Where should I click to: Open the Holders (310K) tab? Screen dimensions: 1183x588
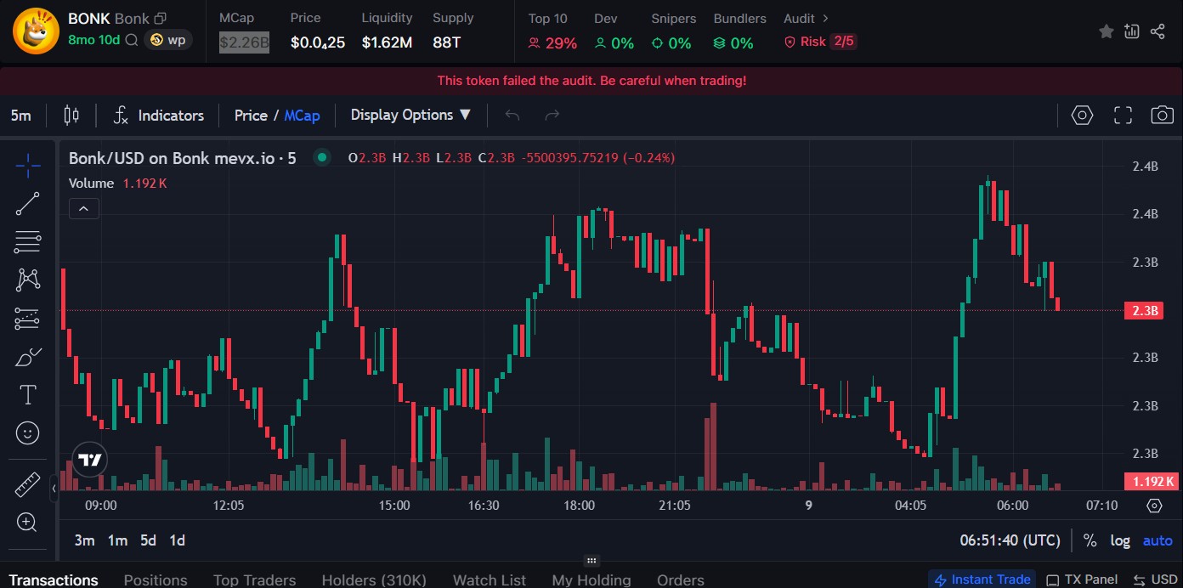pyautogui.click(x=374, y=580)
